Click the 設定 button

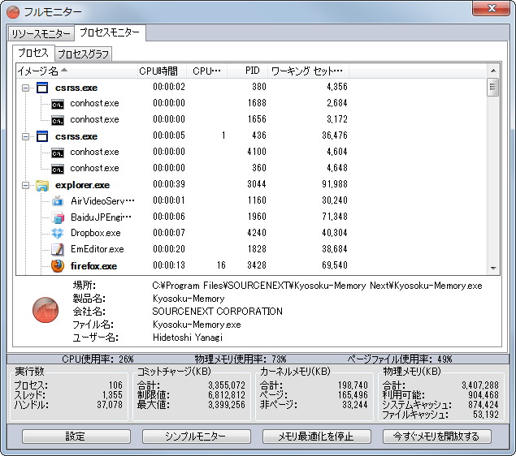[76, 437]
